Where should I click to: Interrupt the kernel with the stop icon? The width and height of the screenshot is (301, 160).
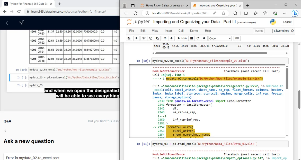pos(191,38)
